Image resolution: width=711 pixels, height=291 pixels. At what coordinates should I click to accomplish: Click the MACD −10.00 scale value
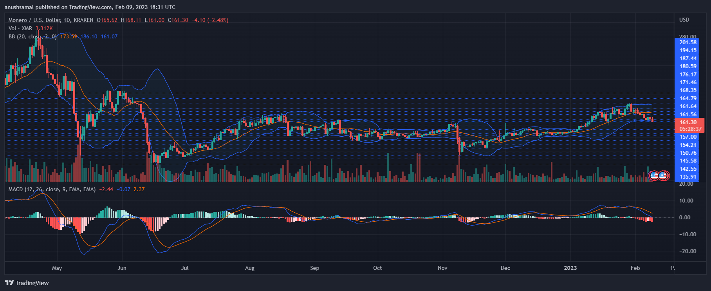(688, 234)
